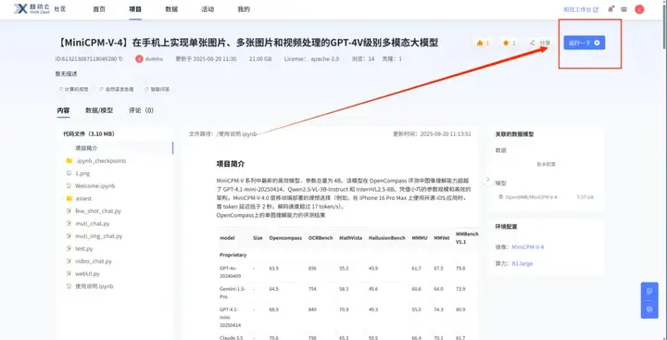This screenshot has width=667, height=340.
Task: Click the 自然语言处理 tag
Action: (116, 89)
